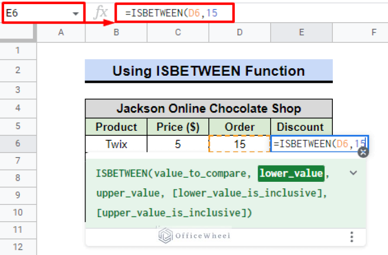Click the Discount column header cell
The height and width of the screenshot is (255, 388).
pos(300,127)
